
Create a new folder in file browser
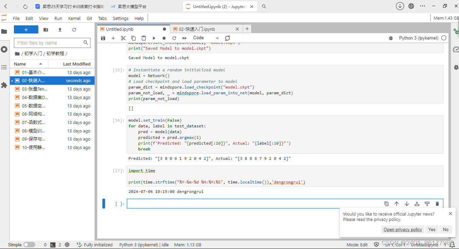tap(46, 30)
